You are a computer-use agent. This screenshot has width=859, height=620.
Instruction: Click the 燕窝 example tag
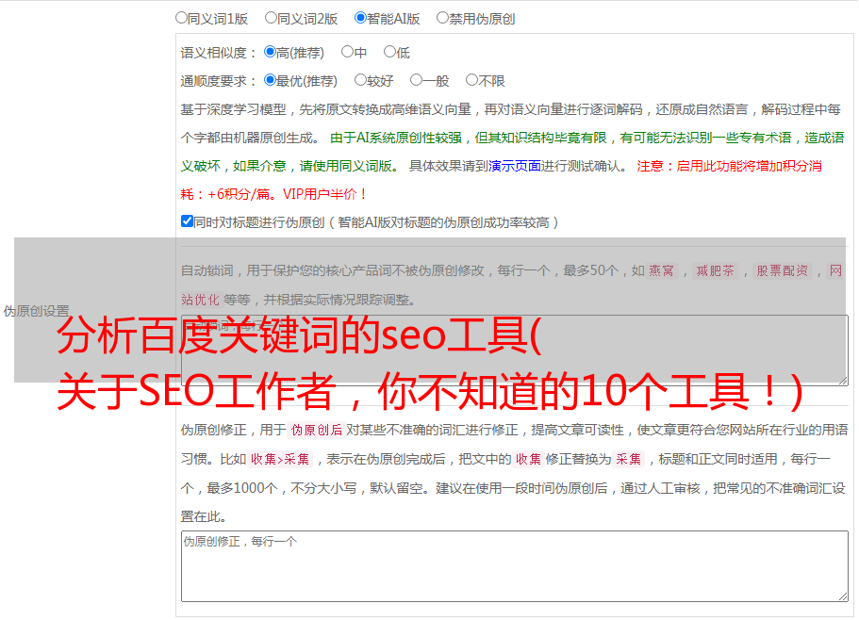tap(661, 270)
